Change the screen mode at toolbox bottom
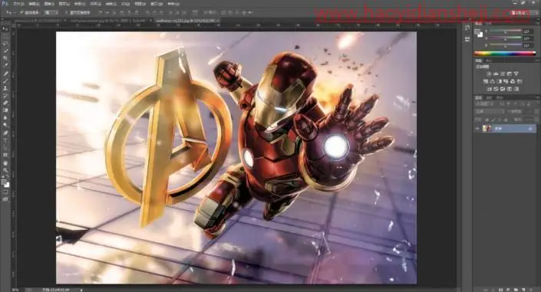 pos(5,199)
